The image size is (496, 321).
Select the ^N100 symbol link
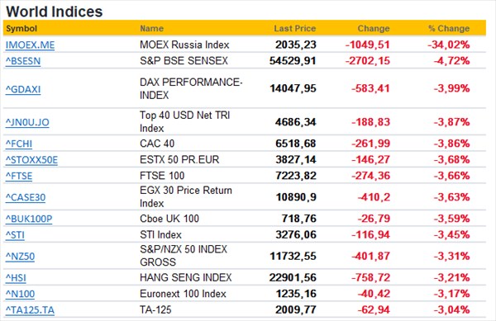[20, 294]
